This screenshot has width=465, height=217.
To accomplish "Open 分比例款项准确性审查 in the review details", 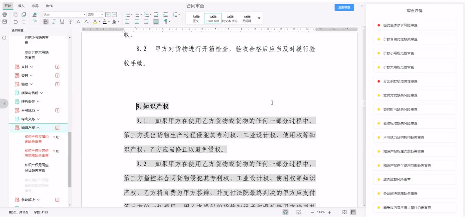I will click(415, 81).
